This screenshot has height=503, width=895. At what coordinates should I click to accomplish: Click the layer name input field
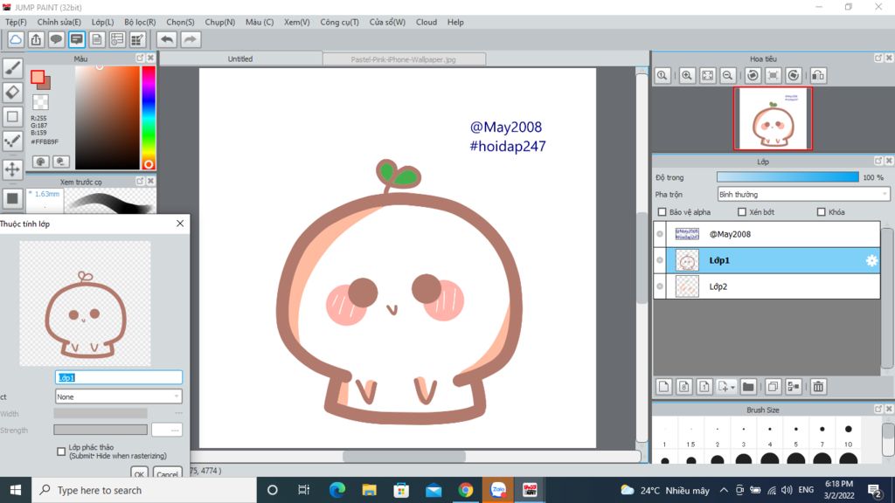click(119, 377)
